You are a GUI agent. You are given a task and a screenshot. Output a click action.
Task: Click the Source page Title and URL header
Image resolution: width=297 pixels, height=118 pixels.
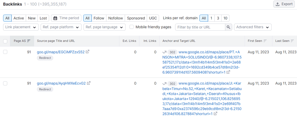56,41
